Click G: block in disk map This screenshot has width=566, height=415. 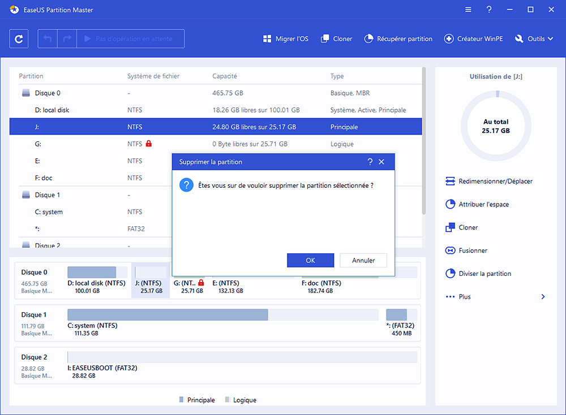(189, 287)
